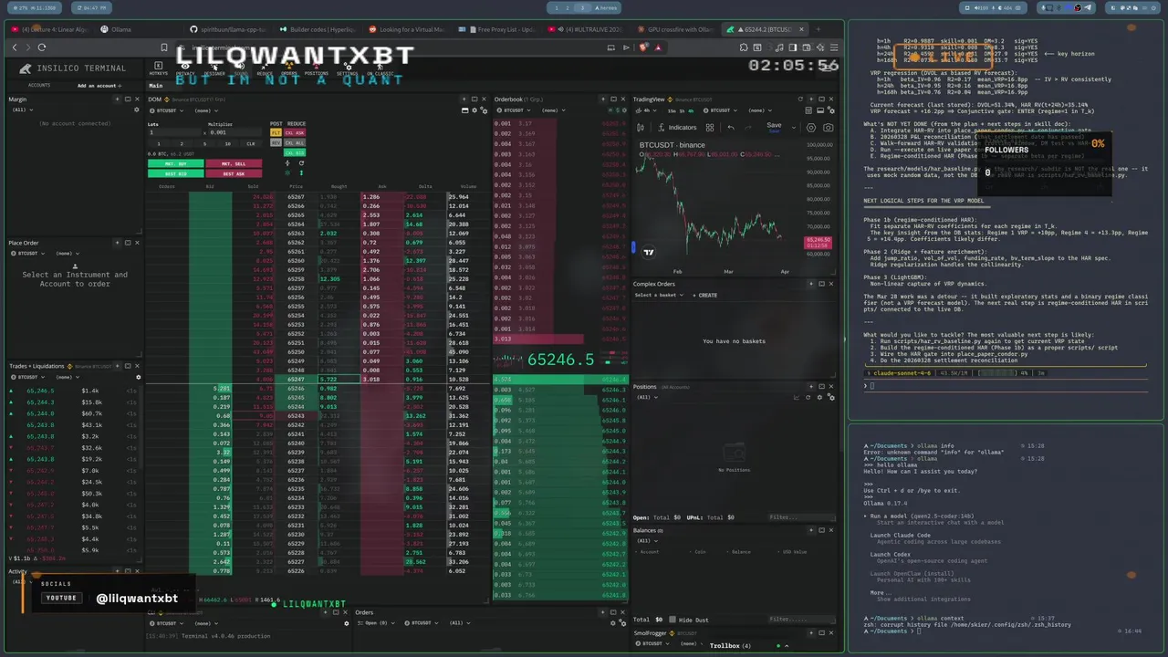Switch to GPU crossfire browser tab
The height and width of the screenshot is (657, 1168).
675,29
